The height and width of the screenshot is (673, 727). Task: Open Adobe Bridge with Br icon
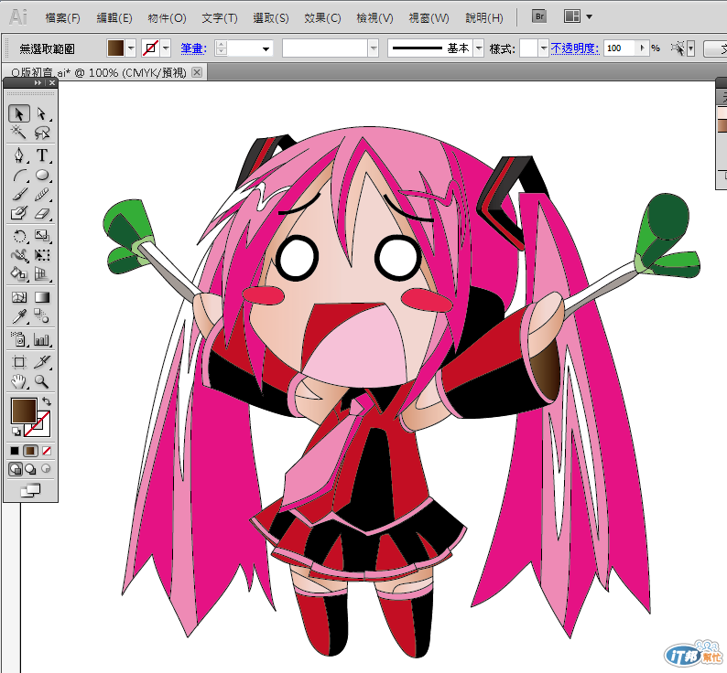(539, 16)
